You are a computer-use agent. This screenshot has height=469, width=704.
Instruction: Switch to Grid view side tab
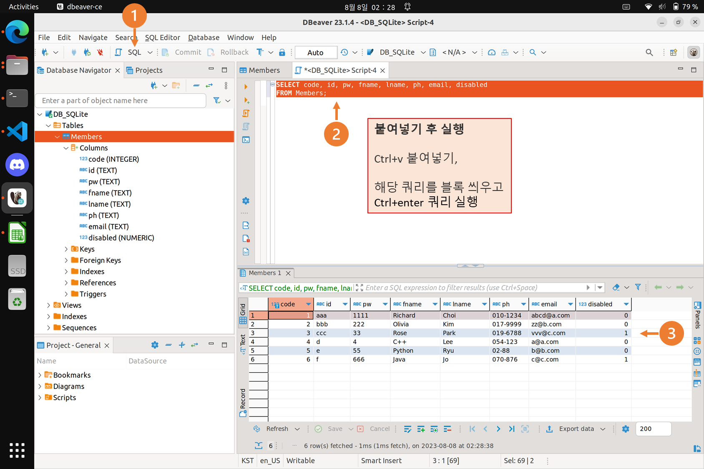[243, 314]
